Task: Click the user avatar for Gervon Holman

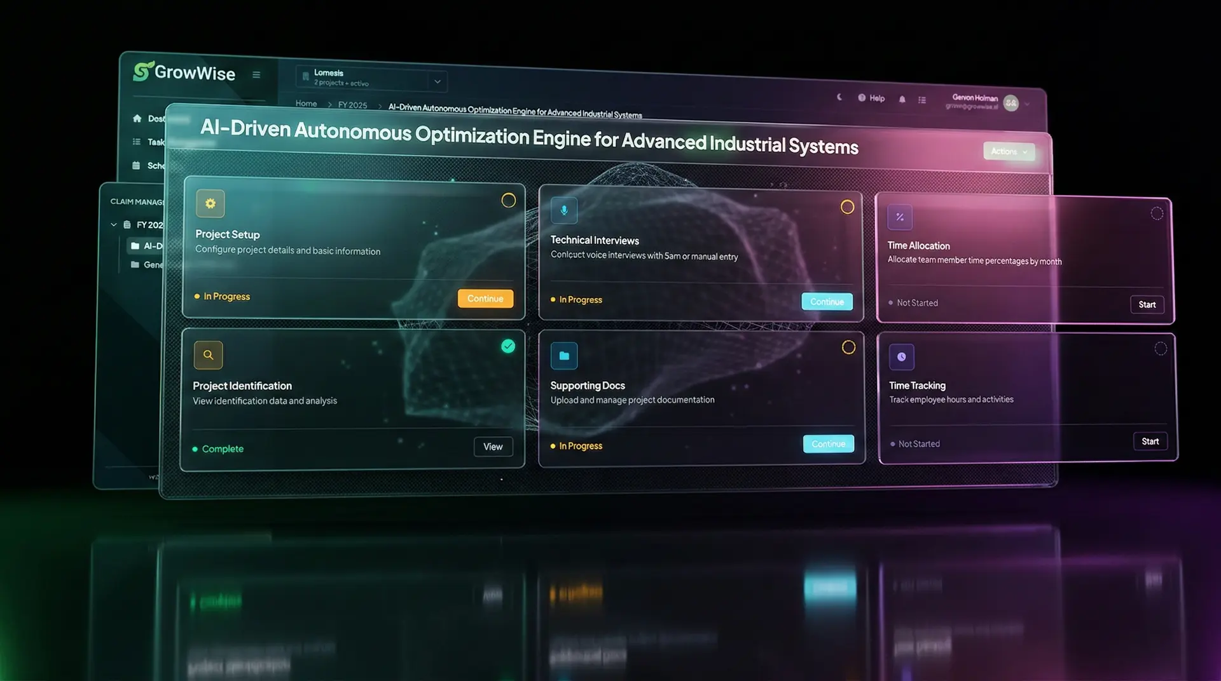Action: (1011, 103)
